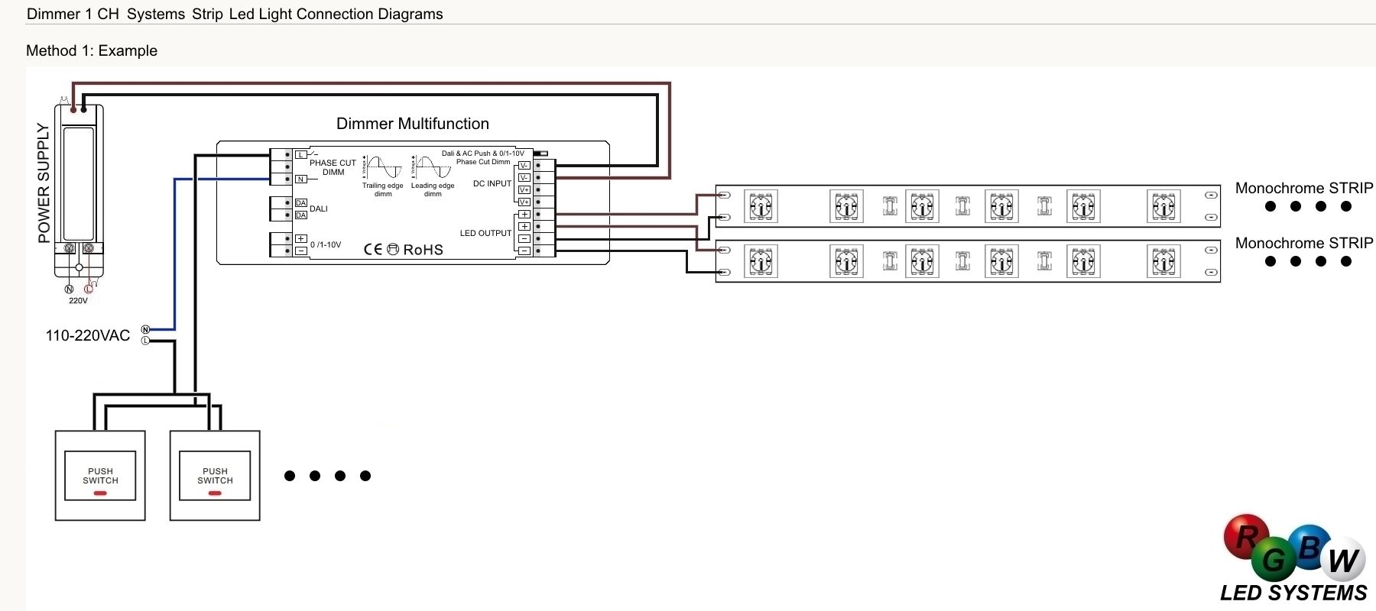This screenshot has height=611, width=1376.
Task: Click the upper 'Monochrome STRIP' label
Action: click(x=1304, y=188)
